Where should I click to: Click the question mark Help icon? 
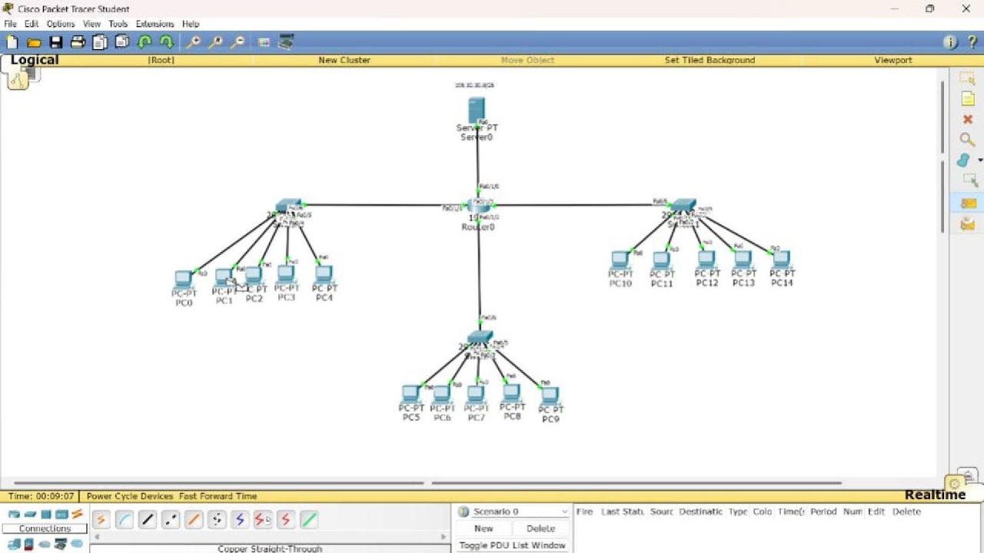click(x=972, y=42)
